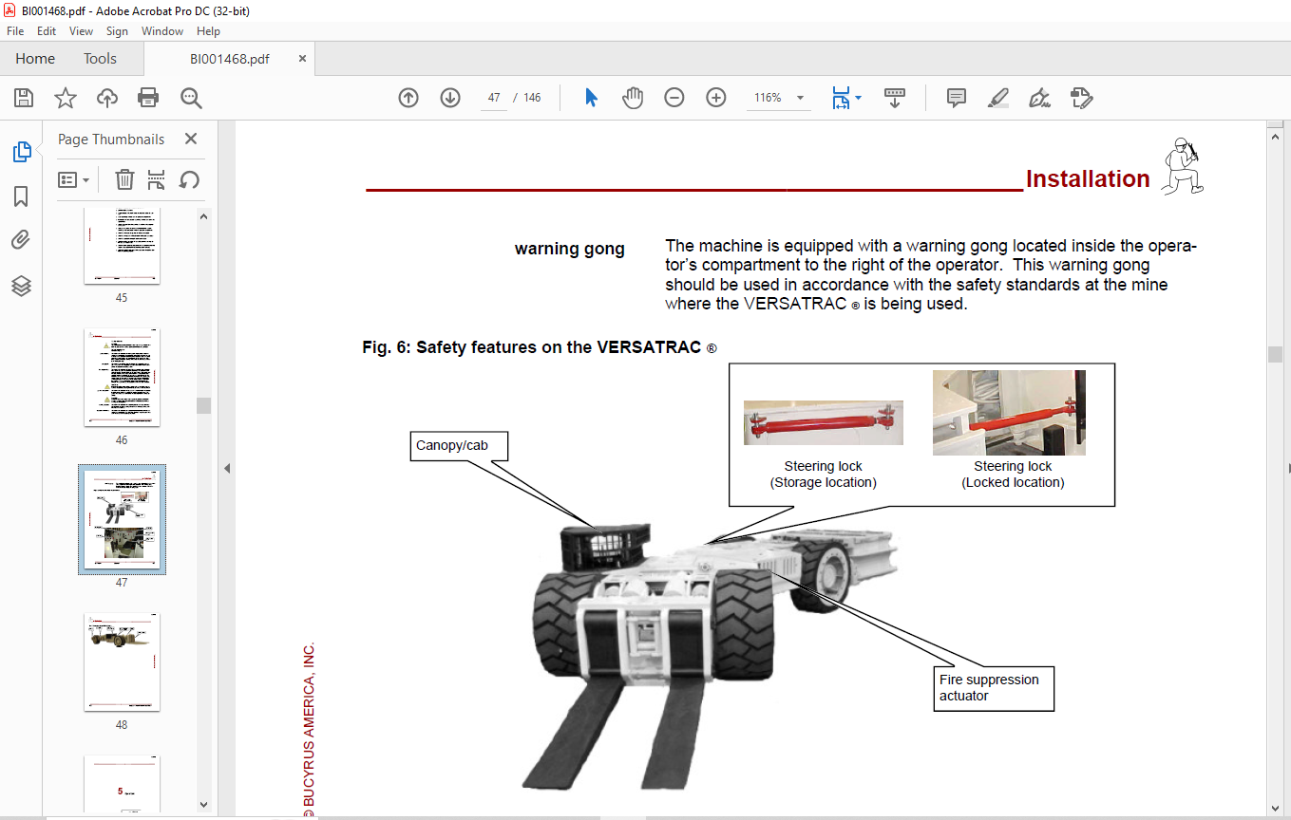Open the Edit menu
1291x820 pixels.
[x=47, y=31]
